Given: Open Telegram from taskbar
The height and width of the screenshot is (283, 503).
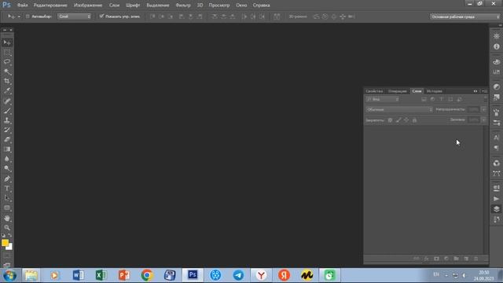Looking at the screenshot, I should pos(238,275).
